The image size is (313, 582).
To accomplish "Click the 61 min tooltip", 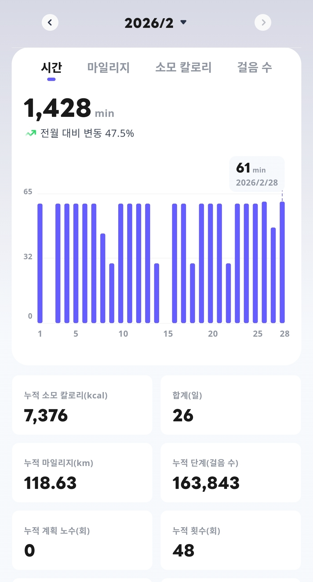I will click(x=257, y=174).
